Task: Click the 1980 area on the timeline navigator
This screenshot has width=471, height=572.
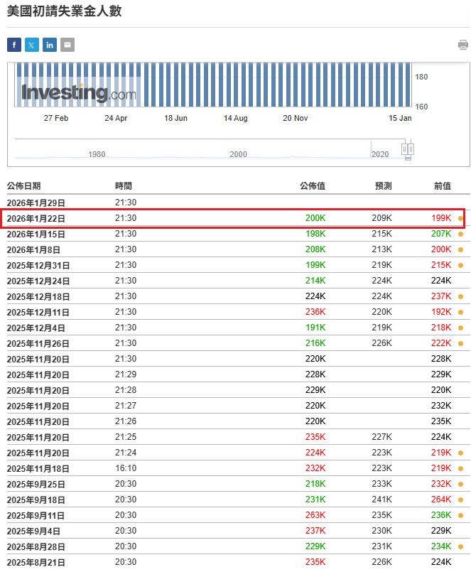Action: point(96,154)
